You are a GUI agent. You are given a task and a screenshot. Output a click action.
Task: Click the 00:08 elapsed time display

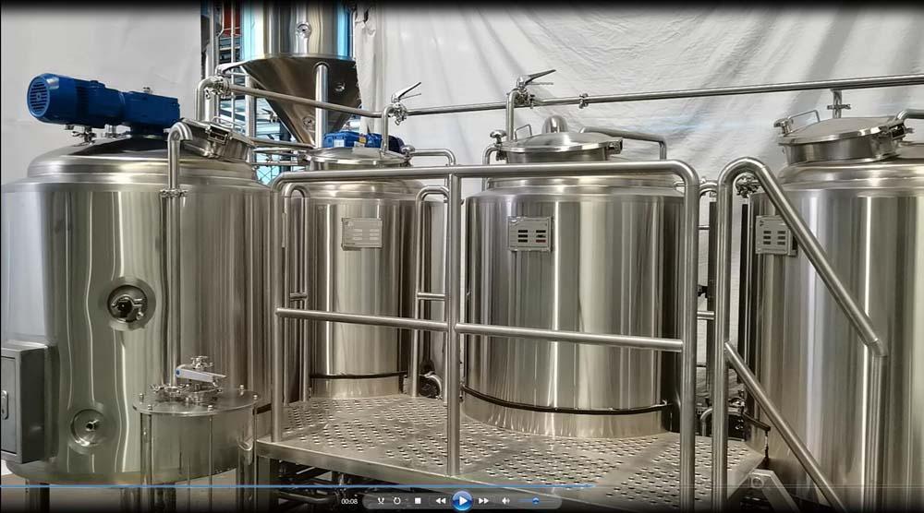(349, 502)
